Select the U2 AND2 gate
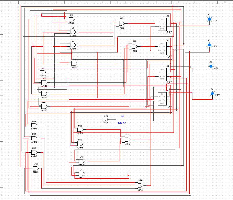Viewport: 233px width, 200px height. click(43, 72)
